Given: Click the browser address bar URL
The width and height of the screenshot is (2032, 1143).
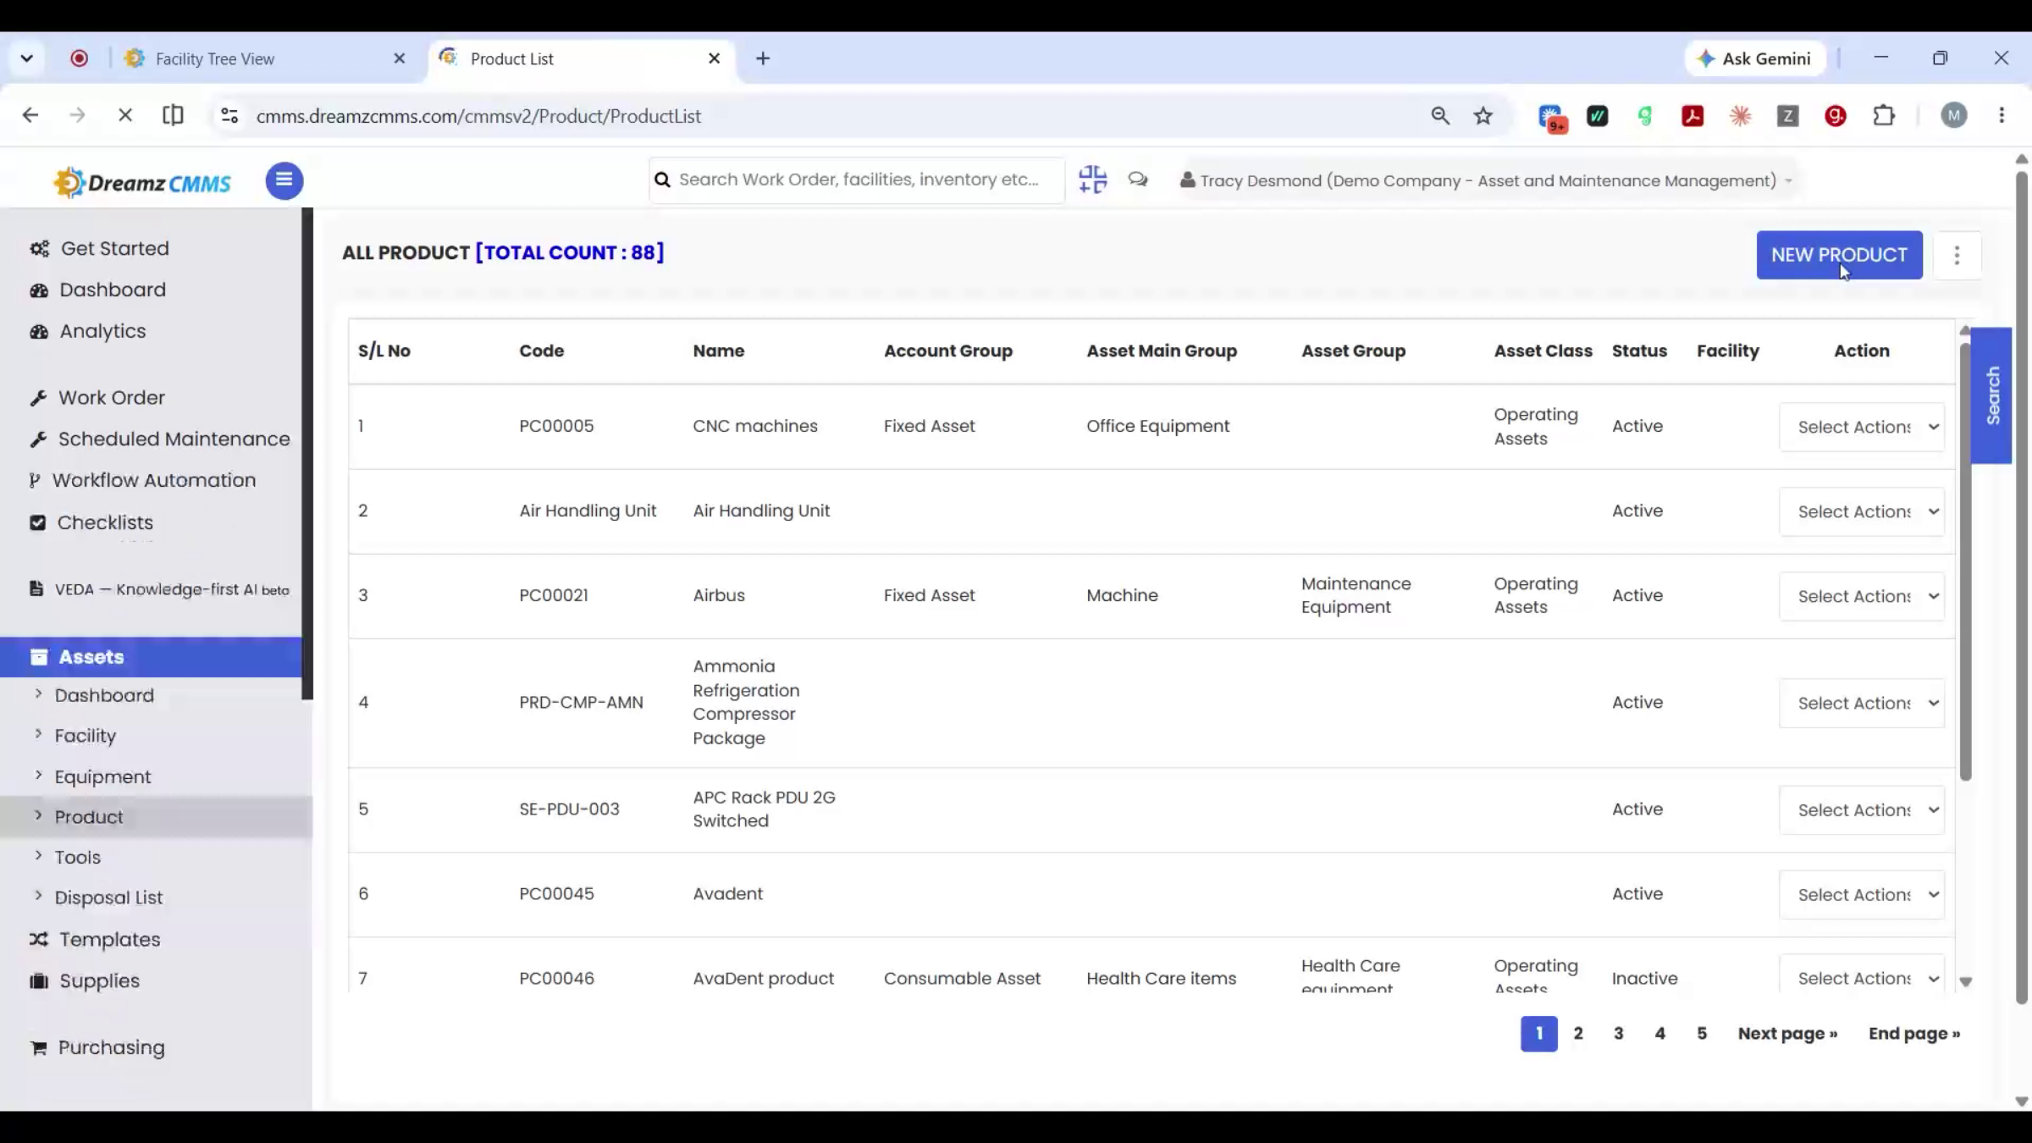Looking at the screenshot, I should click(x=478, y=116).
